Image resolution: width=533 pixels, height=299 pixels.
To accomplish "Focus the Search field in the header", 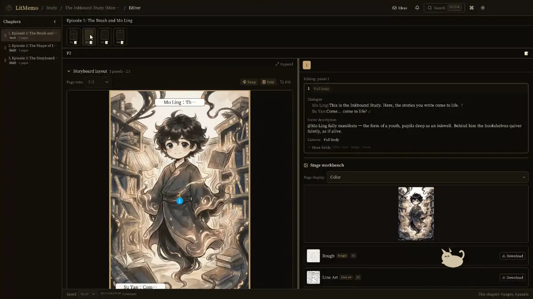I will pyautogui.click(x=444, y=8).
